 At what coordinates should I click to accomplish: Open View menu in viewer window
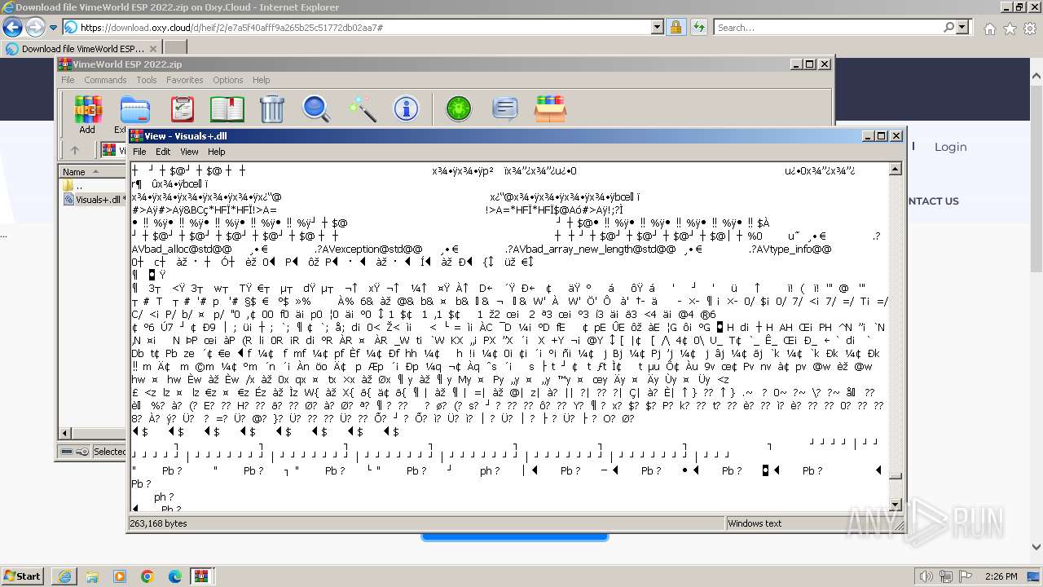pyautogui.click(x=189, y=152)
